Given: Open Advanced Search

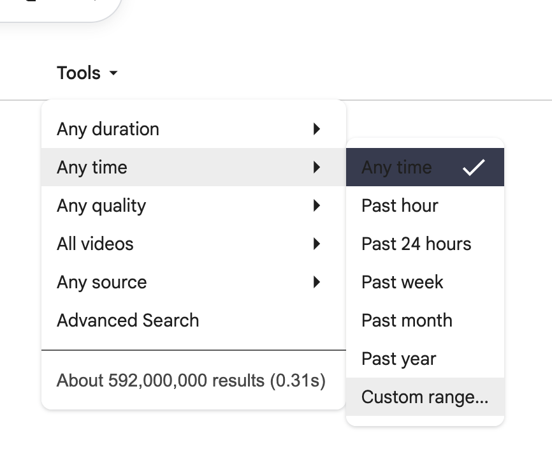Looking at the screenshot, I should (127, 320).
